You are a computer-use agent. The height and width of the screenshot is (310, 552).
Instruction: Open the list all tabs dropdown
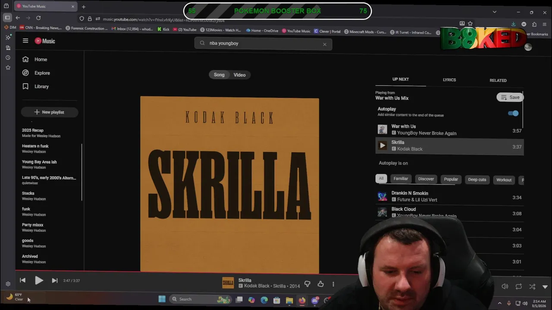click(x=495, y=12)
